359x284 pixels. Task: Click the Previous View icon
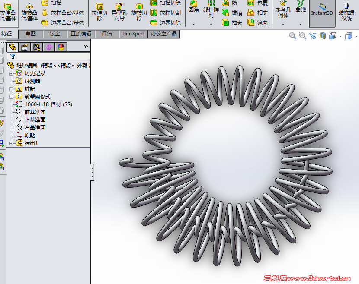[313, 36]
